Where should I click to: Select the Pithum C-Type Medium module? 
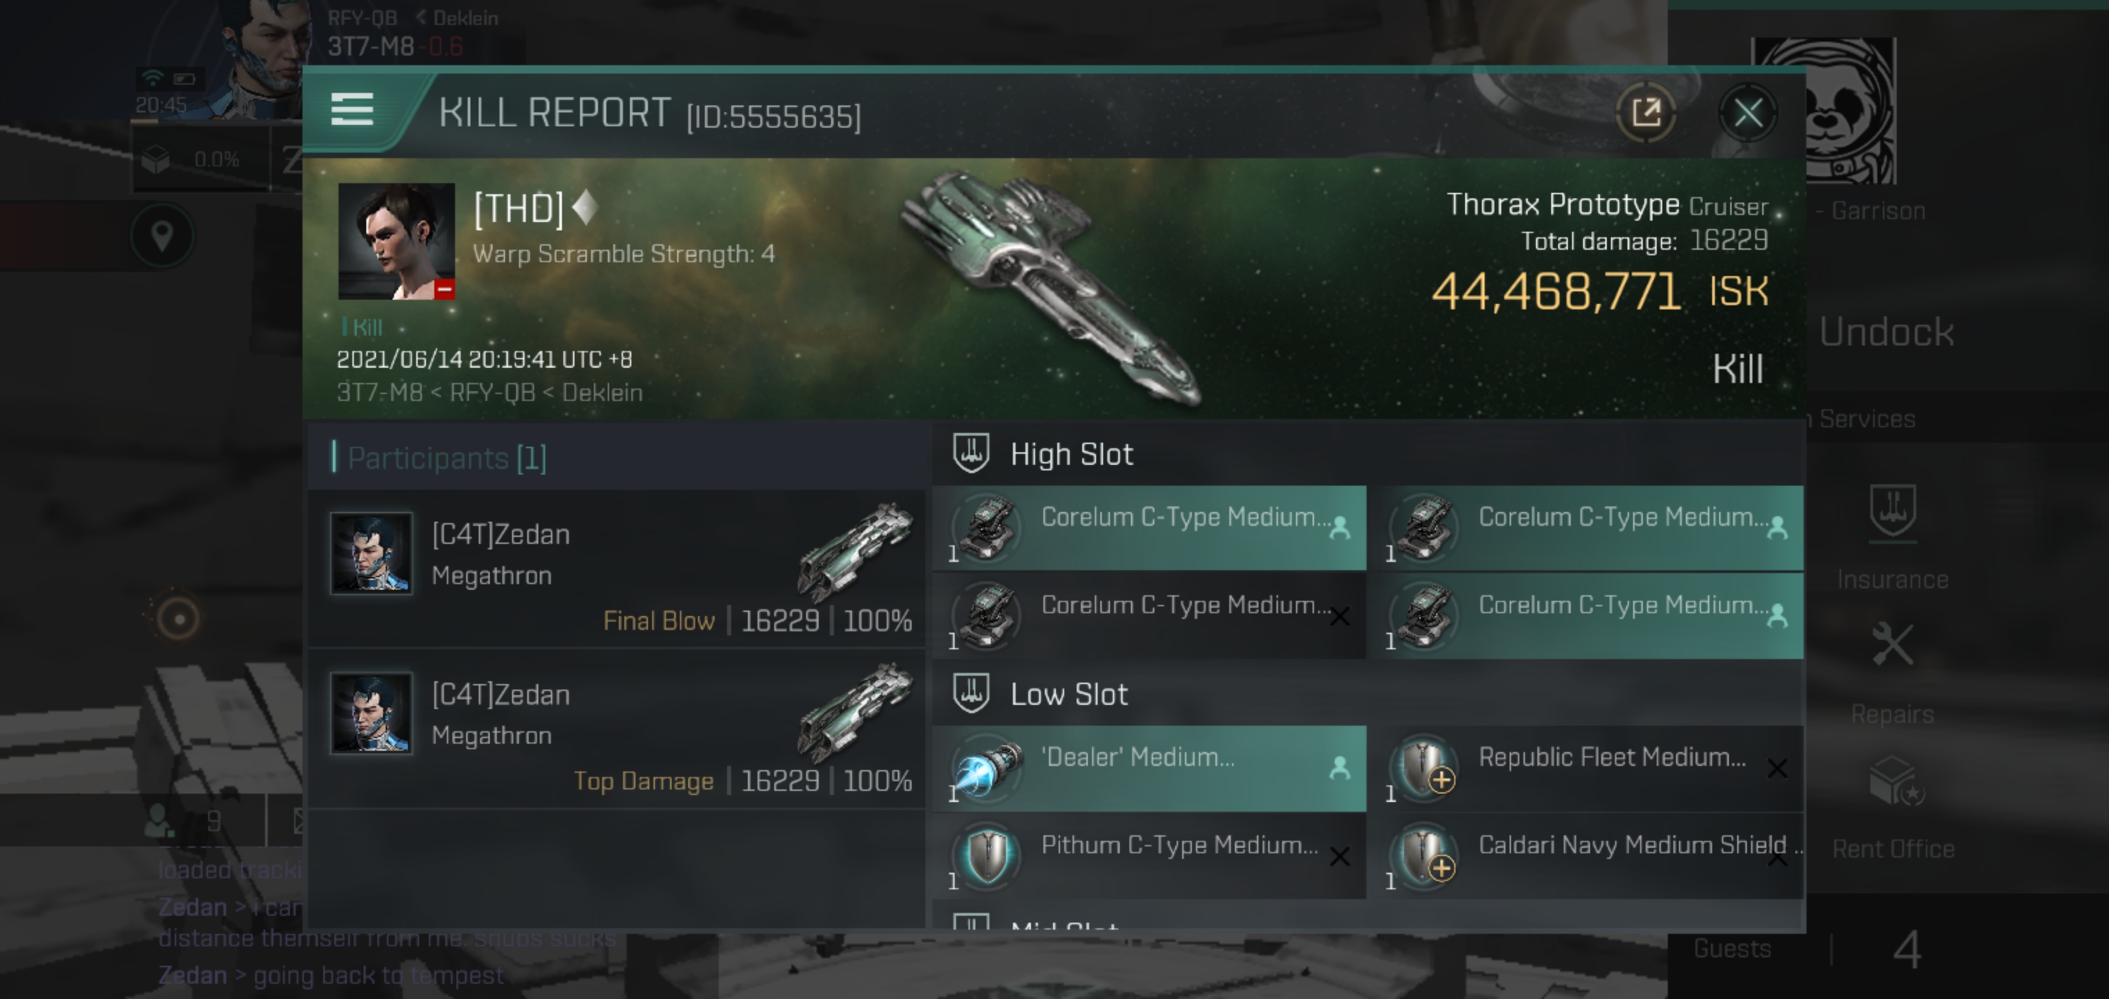point(1150,855)
